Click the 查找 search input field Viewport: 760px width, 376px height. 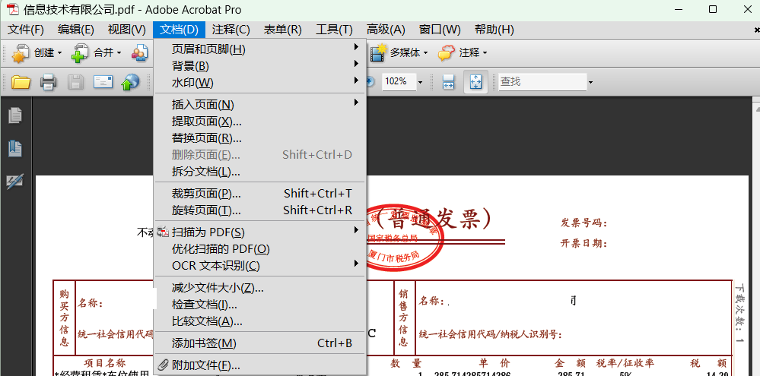pyautogui.click(x=542, y=82)
